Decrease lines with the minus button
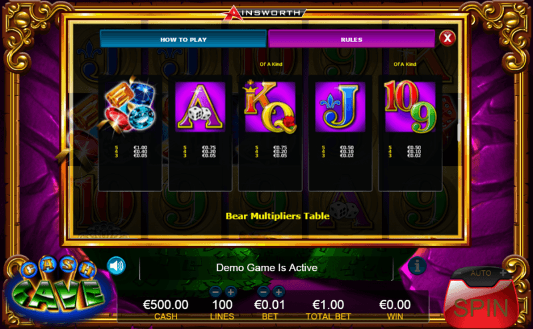 pyautogui.click(x=215, y=292)
